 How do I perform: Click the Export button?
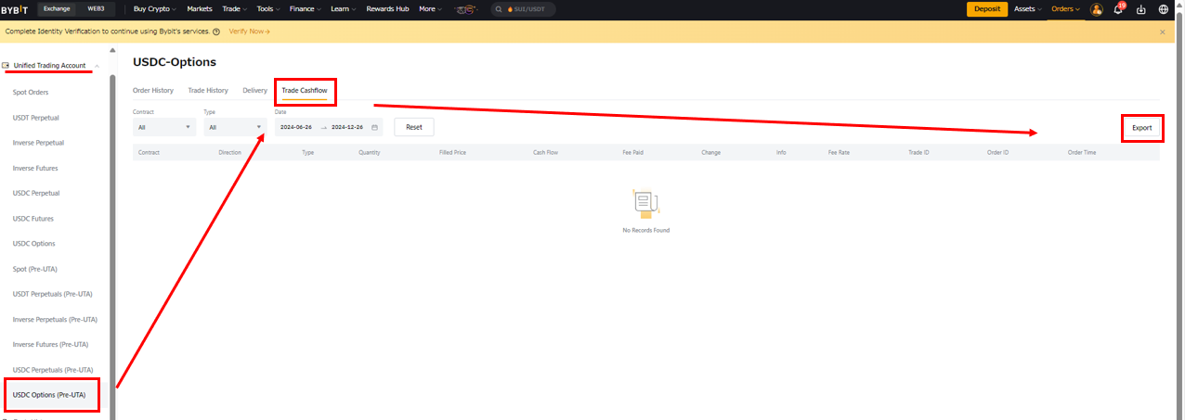[x=1141, y=128]
